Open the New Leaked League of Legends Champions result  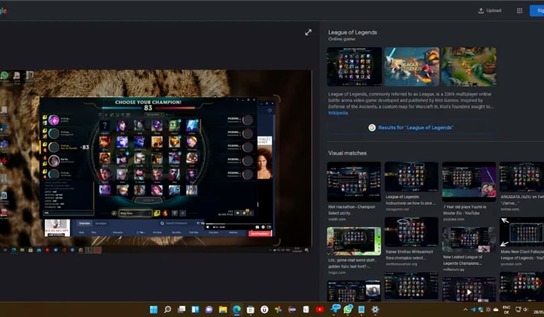(469, 240)
